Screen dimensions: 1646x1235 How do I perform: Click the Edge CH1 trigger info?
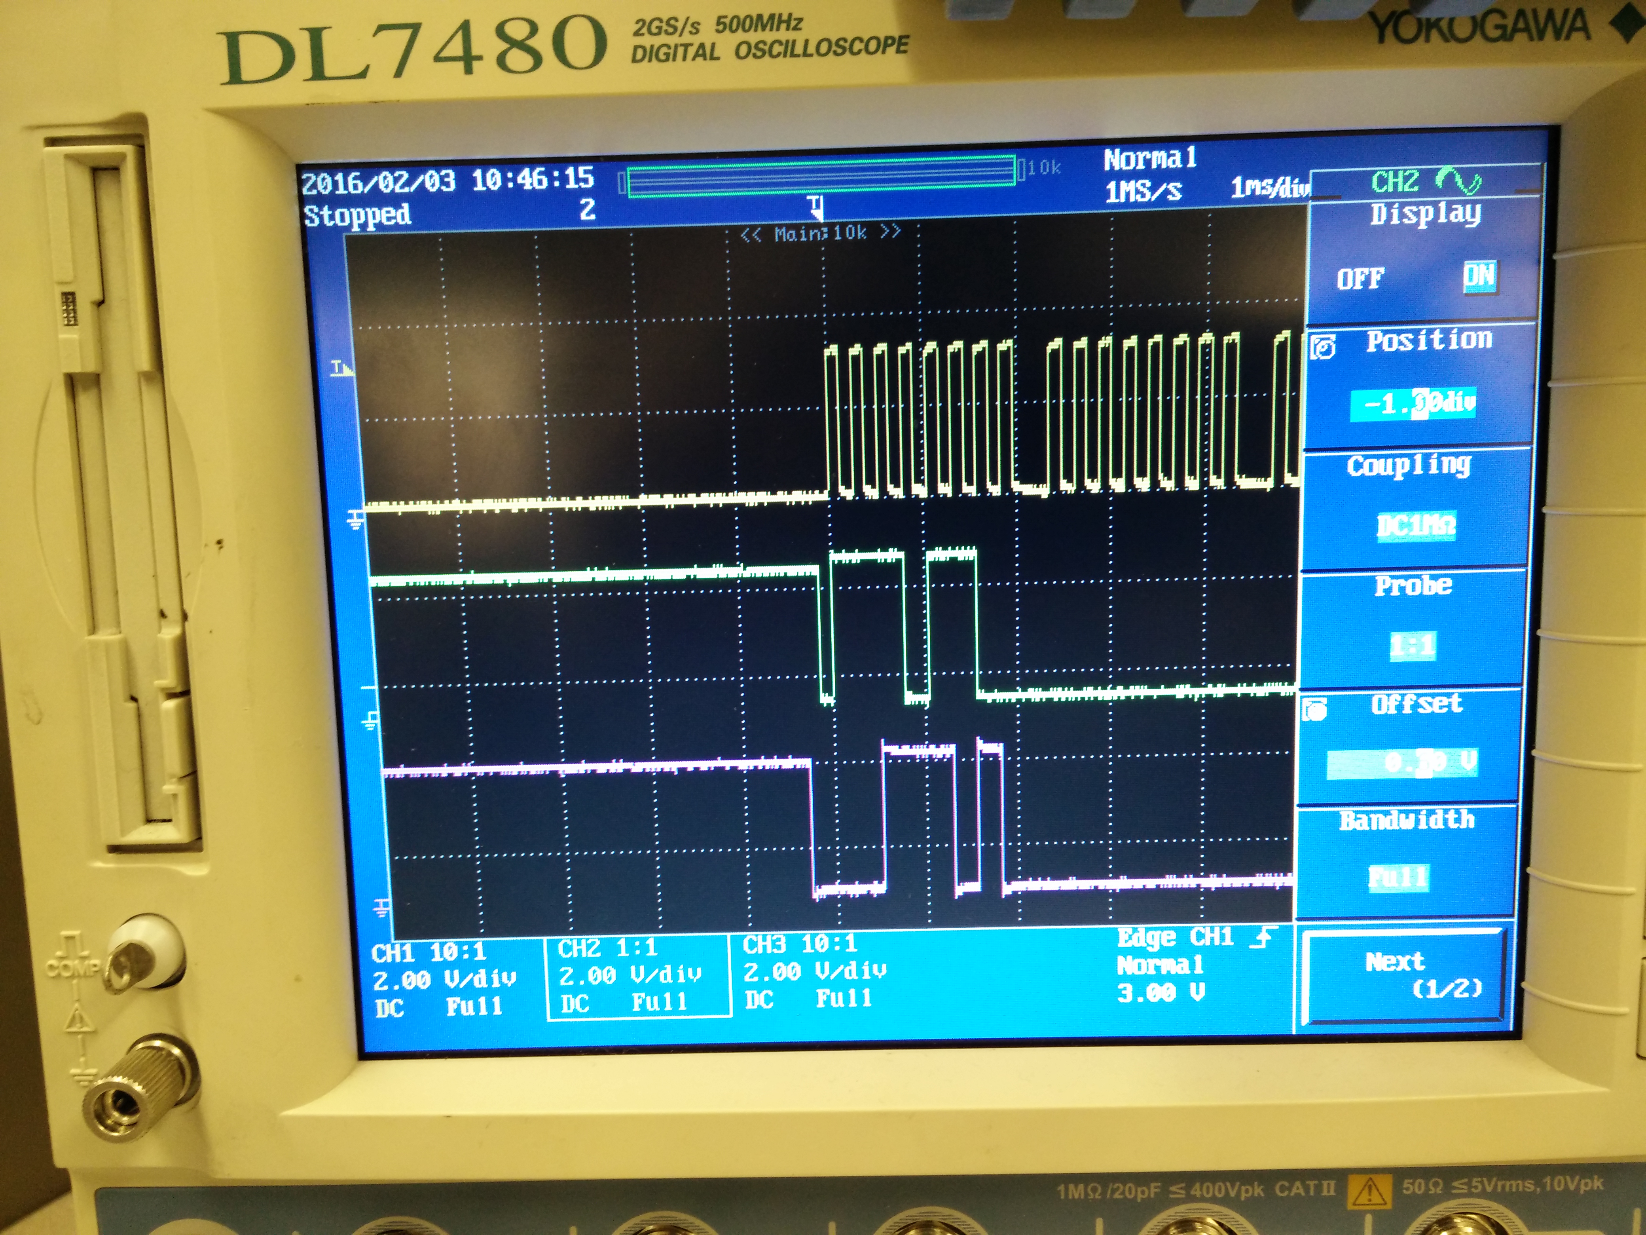point(1175,938)
